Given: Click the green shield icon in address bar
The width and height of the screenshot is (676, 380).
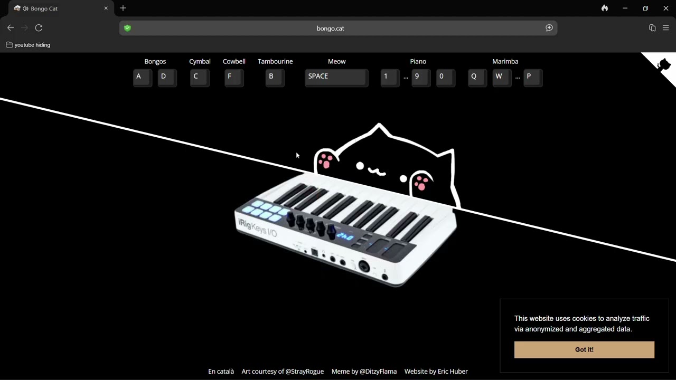Looking at the screenshot, I should pos(127,28).
